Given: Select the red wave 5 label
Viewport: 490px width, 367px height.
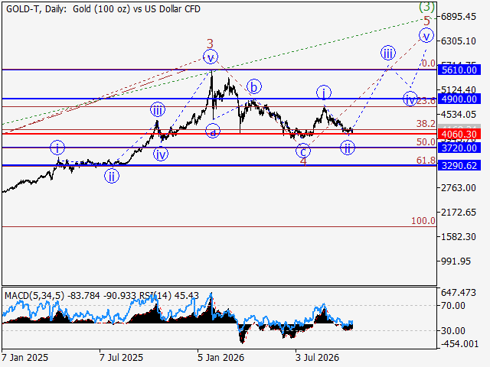Looking at the screenshot, I should (x=427, y=21).
